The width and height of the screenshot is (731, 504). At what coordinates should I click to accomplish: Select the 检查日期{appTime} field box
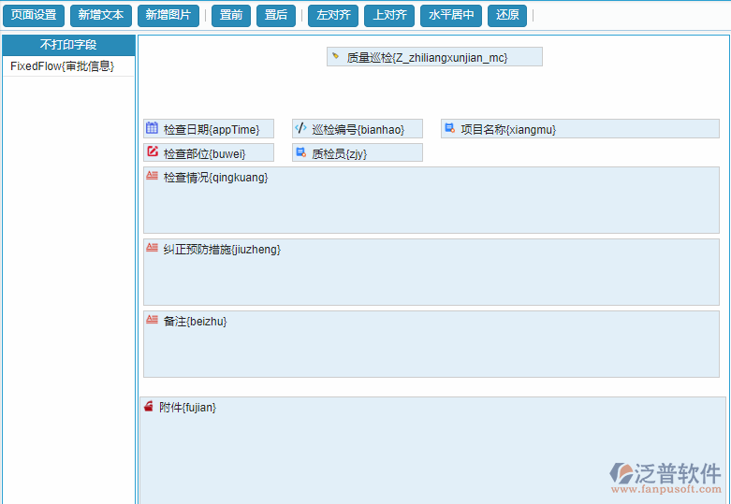209,128
